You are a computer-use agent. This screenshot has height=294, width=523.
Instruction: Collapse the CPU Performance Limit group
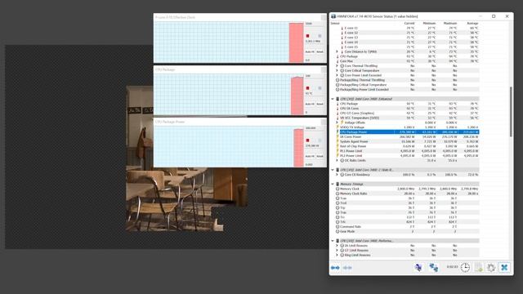[333, 241]
